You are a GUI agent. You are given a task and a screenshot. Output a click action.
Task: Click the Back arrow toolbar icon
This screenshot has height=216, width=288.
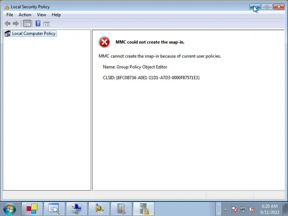8,23
